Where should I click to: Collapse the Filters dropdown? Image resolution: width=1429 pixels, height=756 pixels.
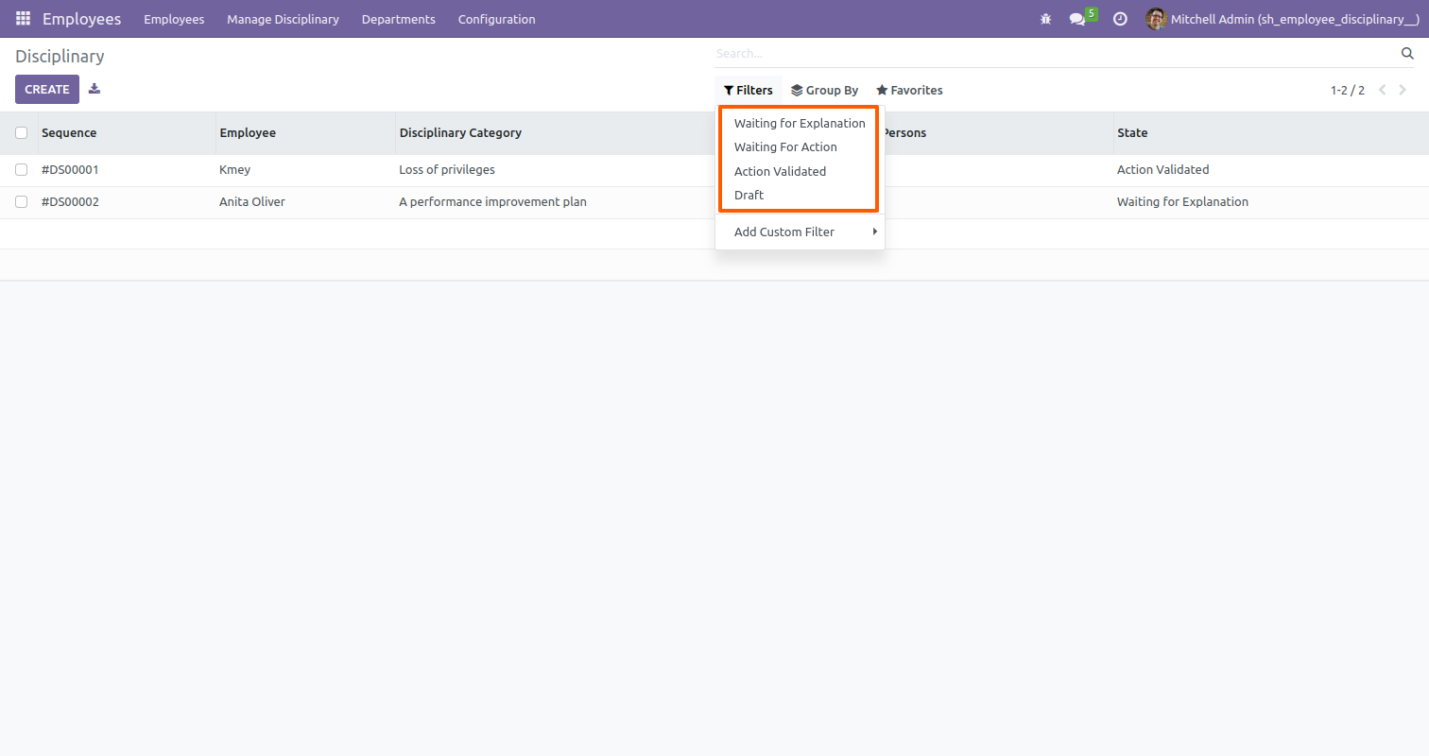[749, 91]
